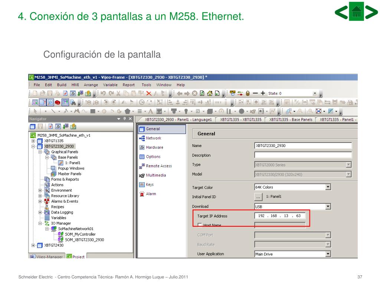Screen dimensions: 380x285
Task: Click the Download to target green arrow icon
Action: pos(81,93)
